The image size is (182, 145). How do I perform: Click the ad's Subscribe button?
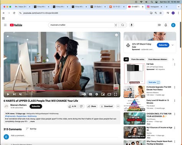tap(163, 45)
